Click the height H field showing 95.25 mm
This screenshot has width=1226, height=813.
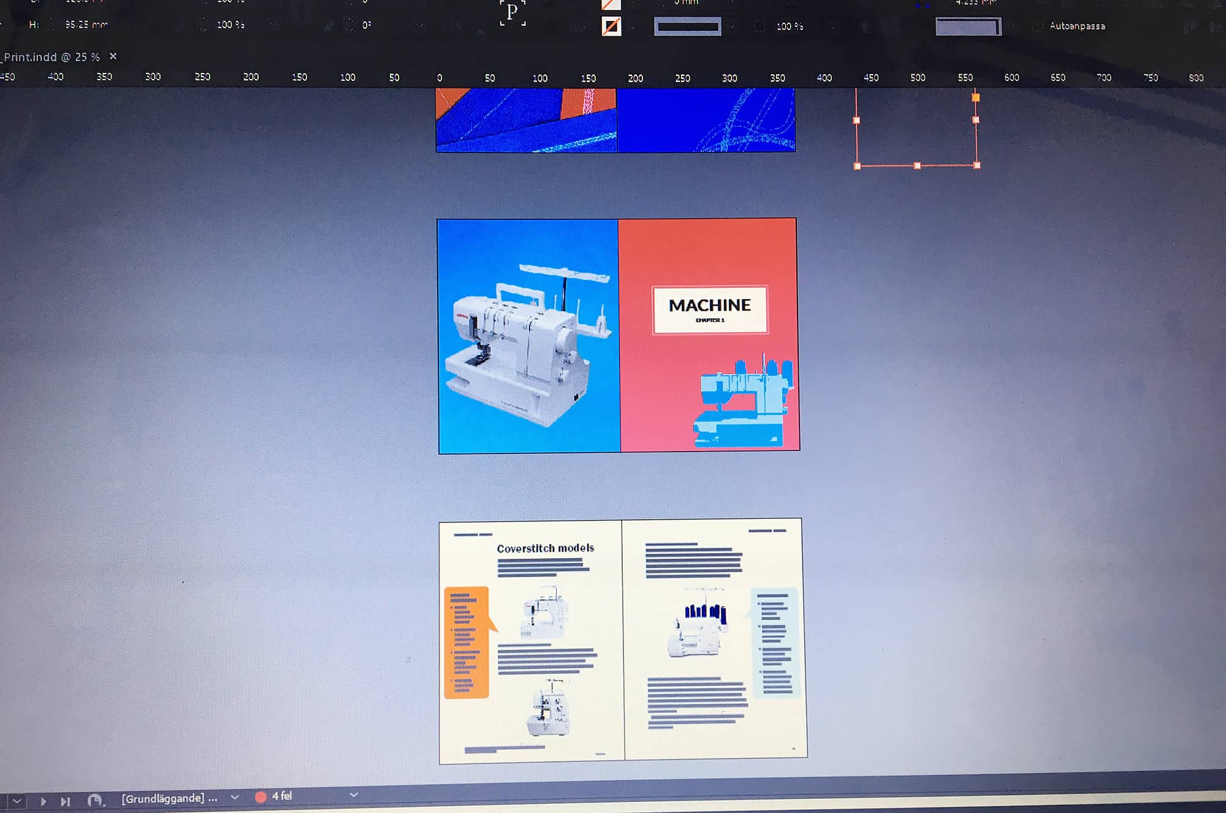(86, 25)
